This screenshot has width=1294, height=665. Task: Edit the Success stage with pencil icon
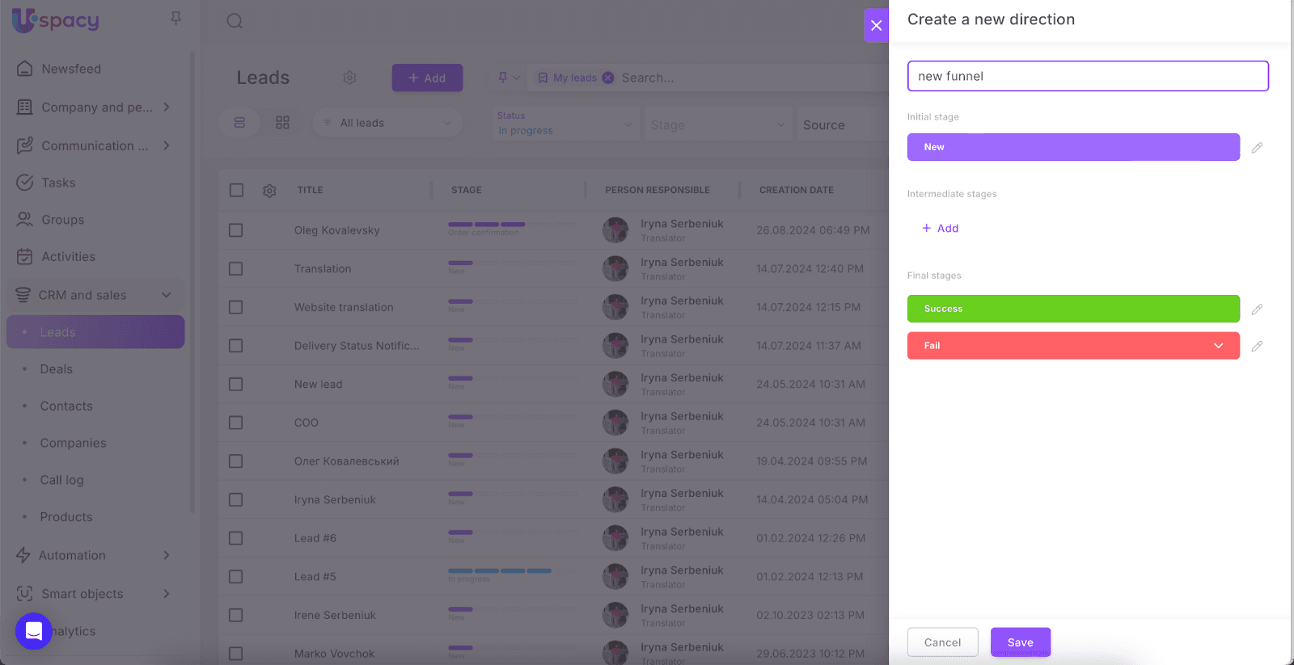click(1257, 309)
